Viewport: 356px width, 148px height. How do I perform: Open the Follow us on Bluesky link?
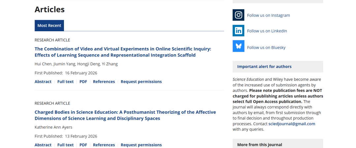click(x=266, y=47)
